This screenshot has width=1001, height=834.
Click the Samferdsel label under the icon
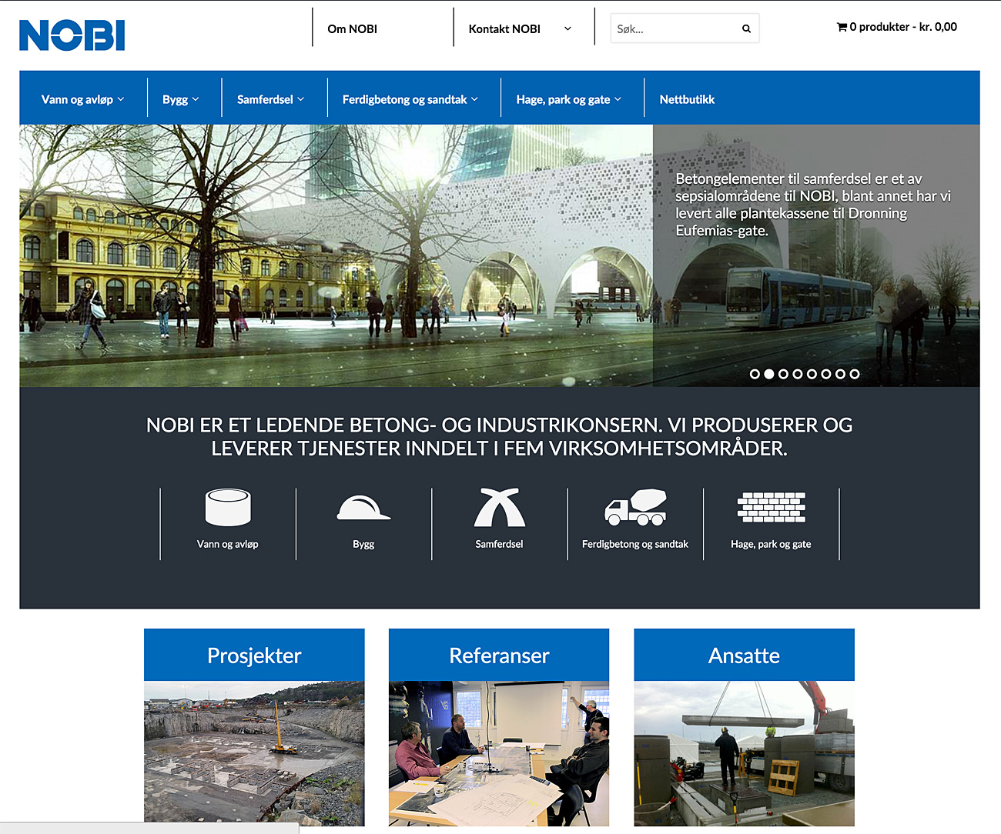[499, 544]
